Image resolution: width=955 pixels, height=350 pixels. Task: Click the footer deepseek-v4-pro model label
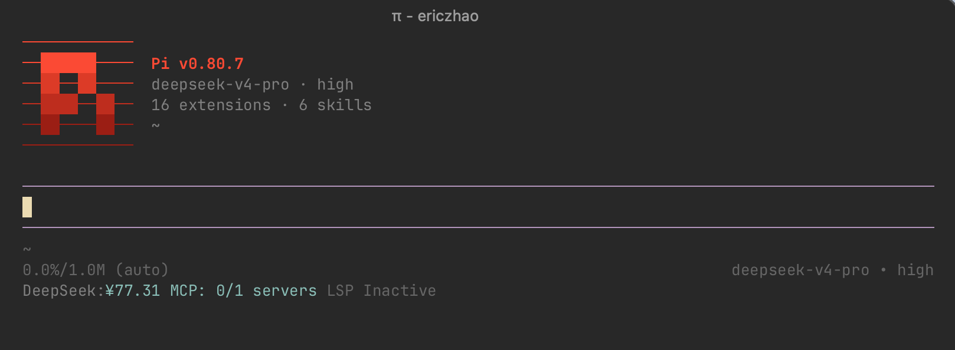click(800, 270)
